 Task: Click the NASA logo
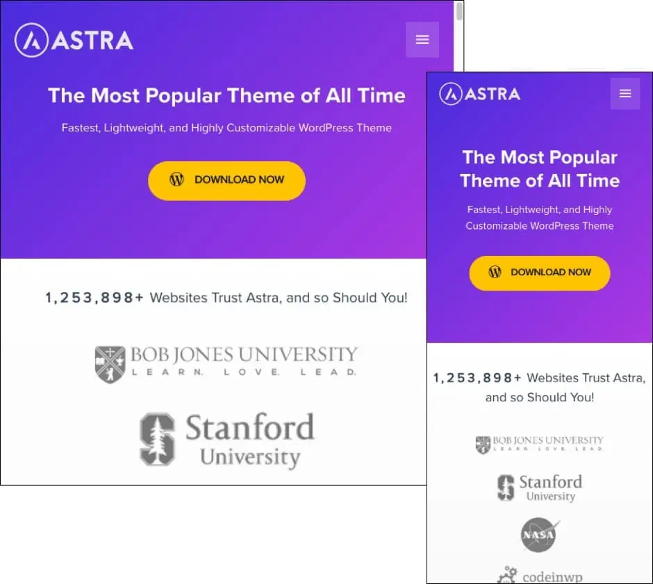tap(539, 535)
